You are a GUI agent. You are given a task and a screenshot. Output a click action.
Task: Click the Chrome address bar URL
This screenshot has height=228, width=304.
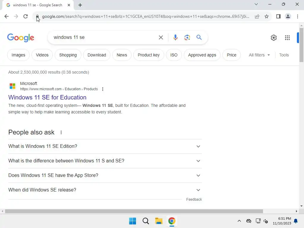(x=145, y=17)
